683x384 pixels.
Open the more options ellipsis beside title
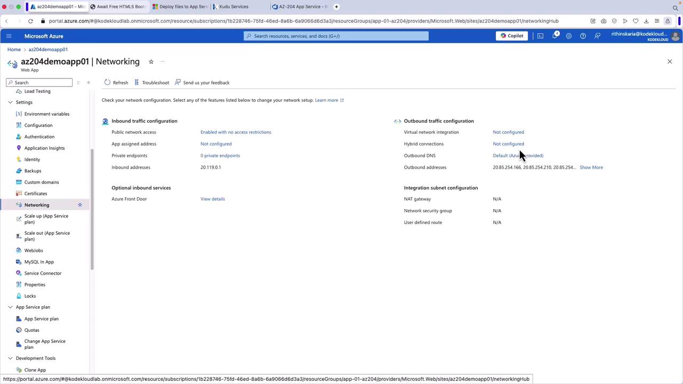(162, 62)
